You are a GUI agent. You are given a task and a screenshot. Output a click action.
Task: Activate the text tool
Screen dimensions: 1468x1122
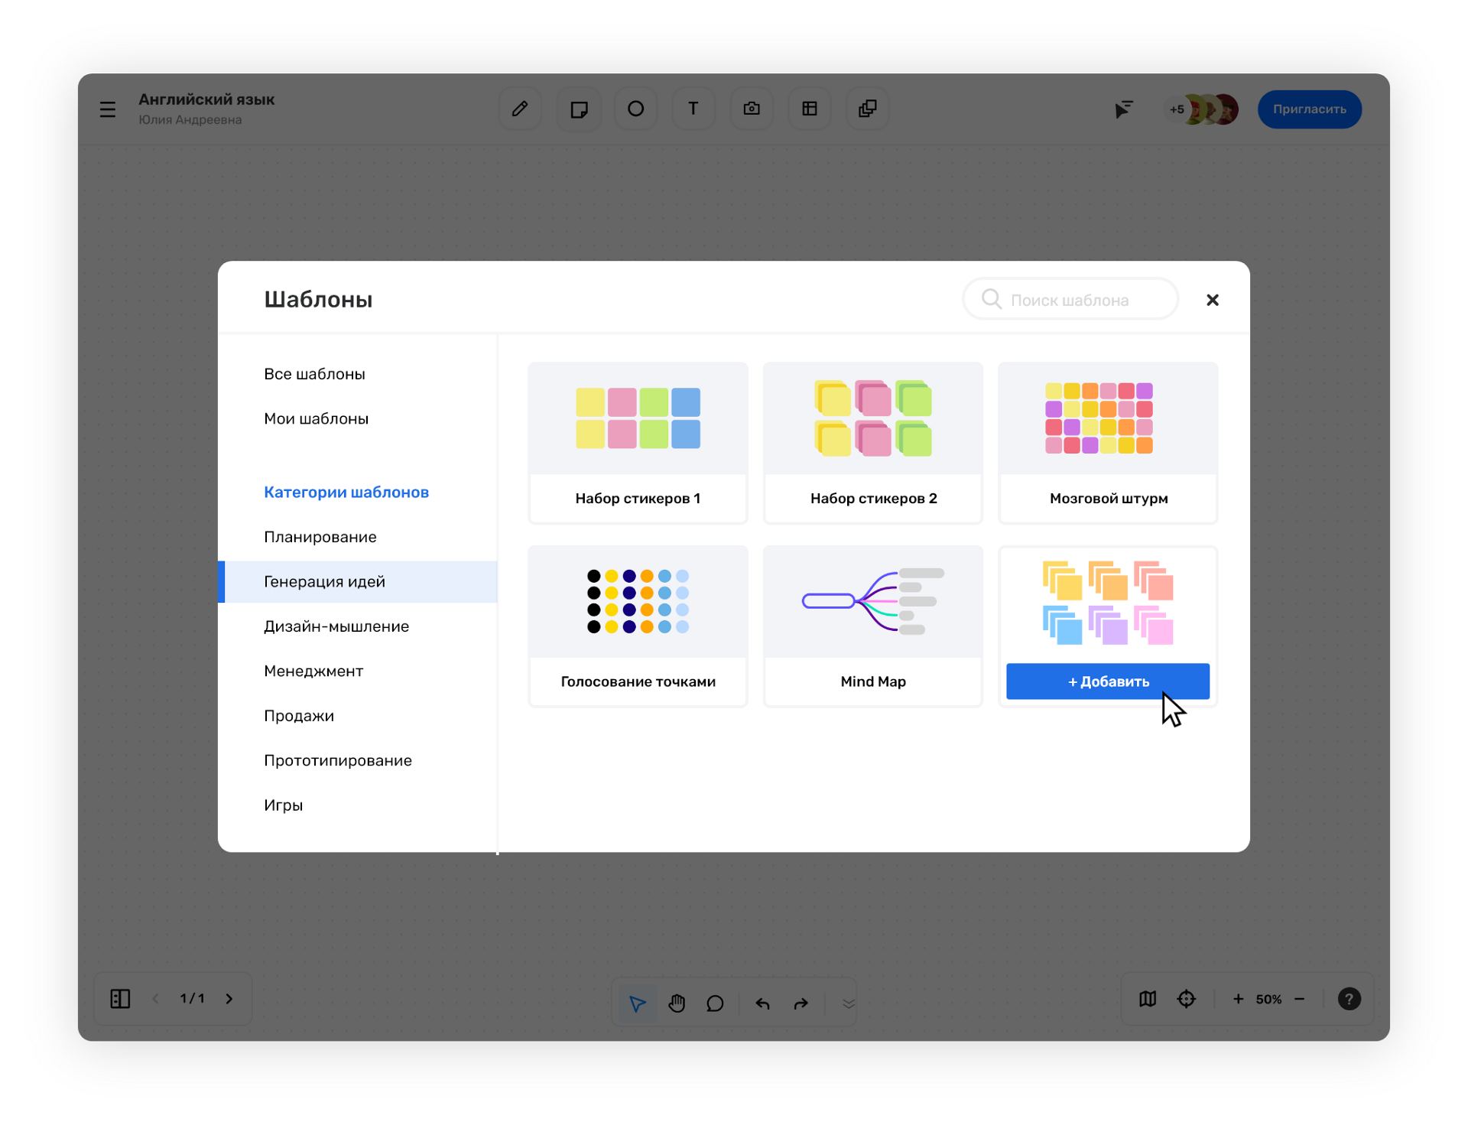693,109
